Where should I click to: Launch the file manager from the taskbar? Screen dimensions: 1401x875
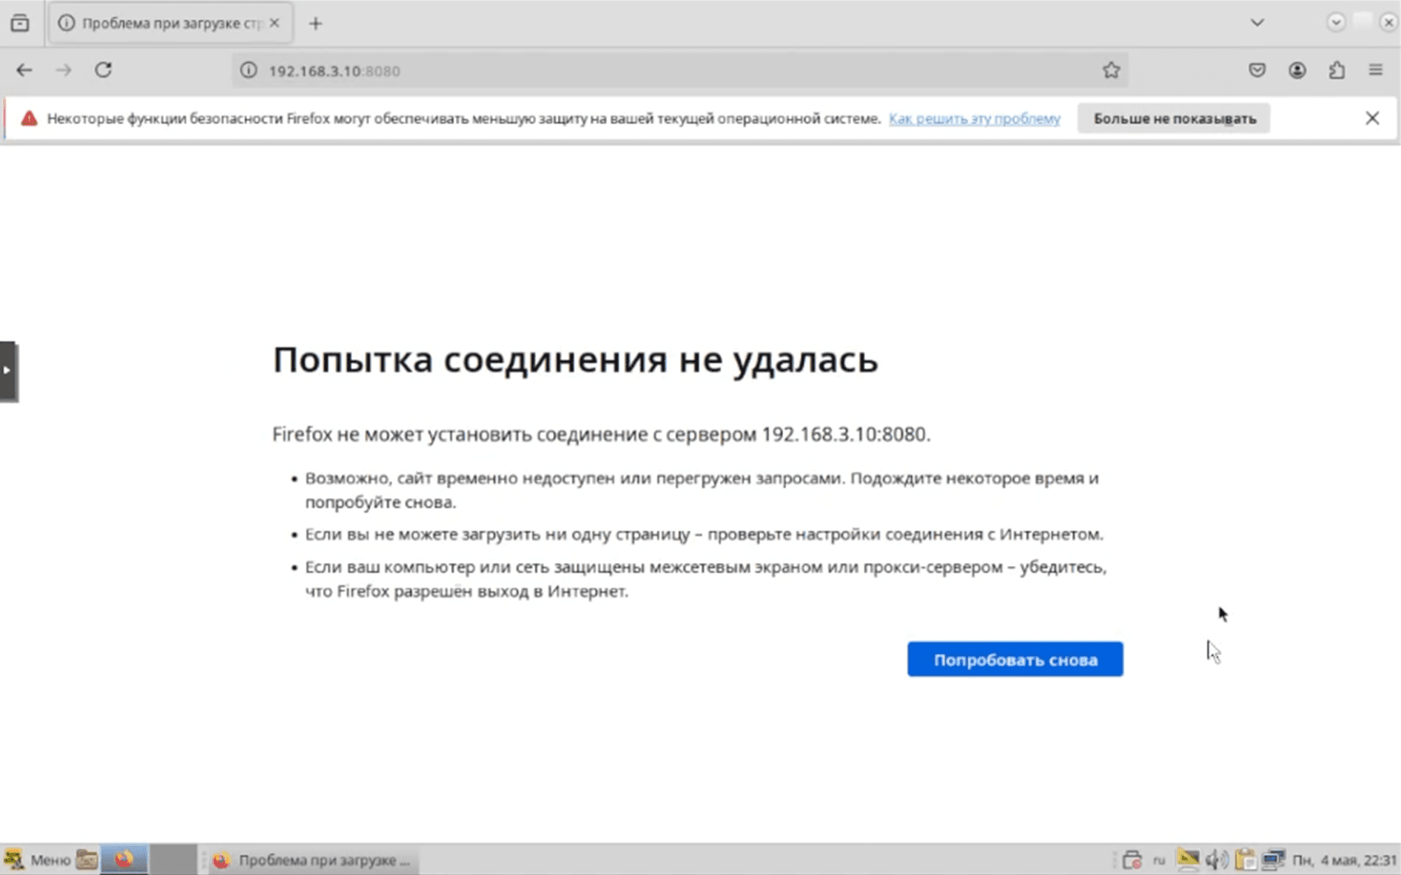point(87,859)
